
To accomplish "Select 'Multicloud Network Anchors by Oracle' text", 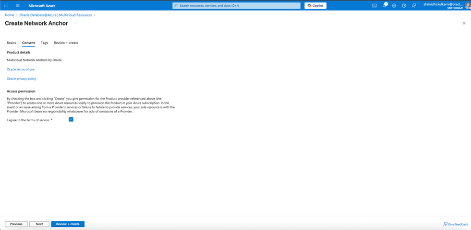I will [34, 60].
